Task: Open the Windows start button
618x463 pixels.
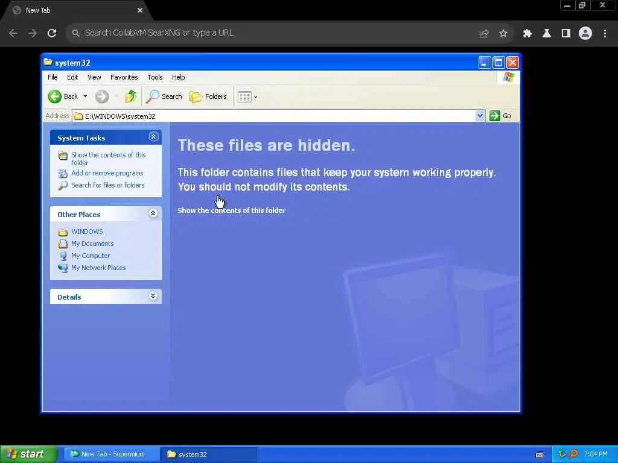Action: tap(29, 455)
